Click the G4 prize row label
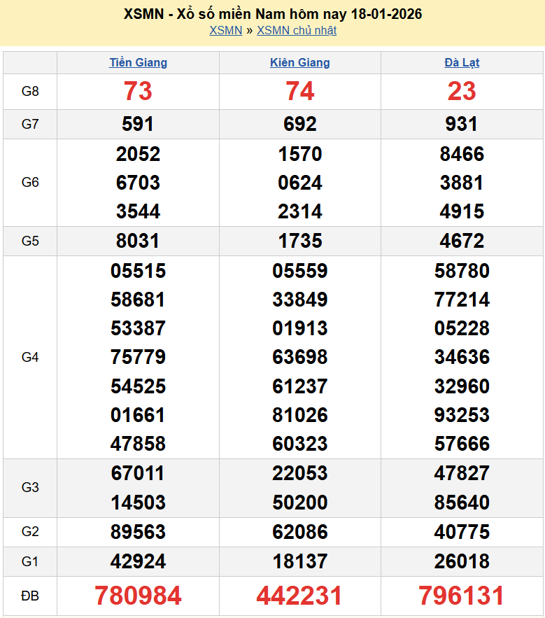Image resolution: width=545 pixels, height=618 pixels. [x=30, y=357]
